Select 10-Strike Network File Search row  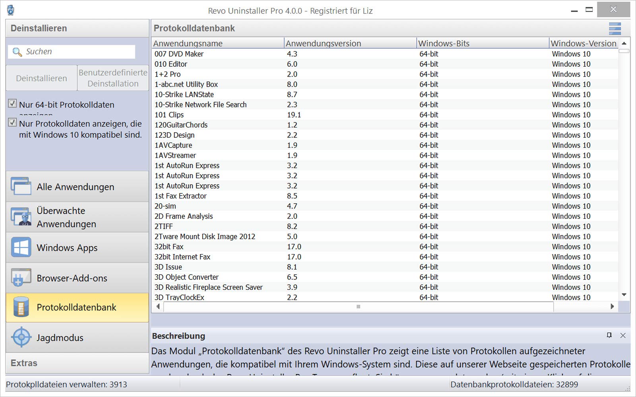385,104
